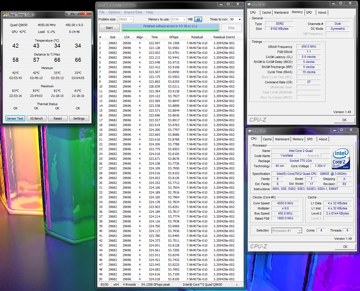Open About tab in lower CPU-Z window
This screenshot has width=360, height=291.
pyautogui.click(x=323, y=139)
